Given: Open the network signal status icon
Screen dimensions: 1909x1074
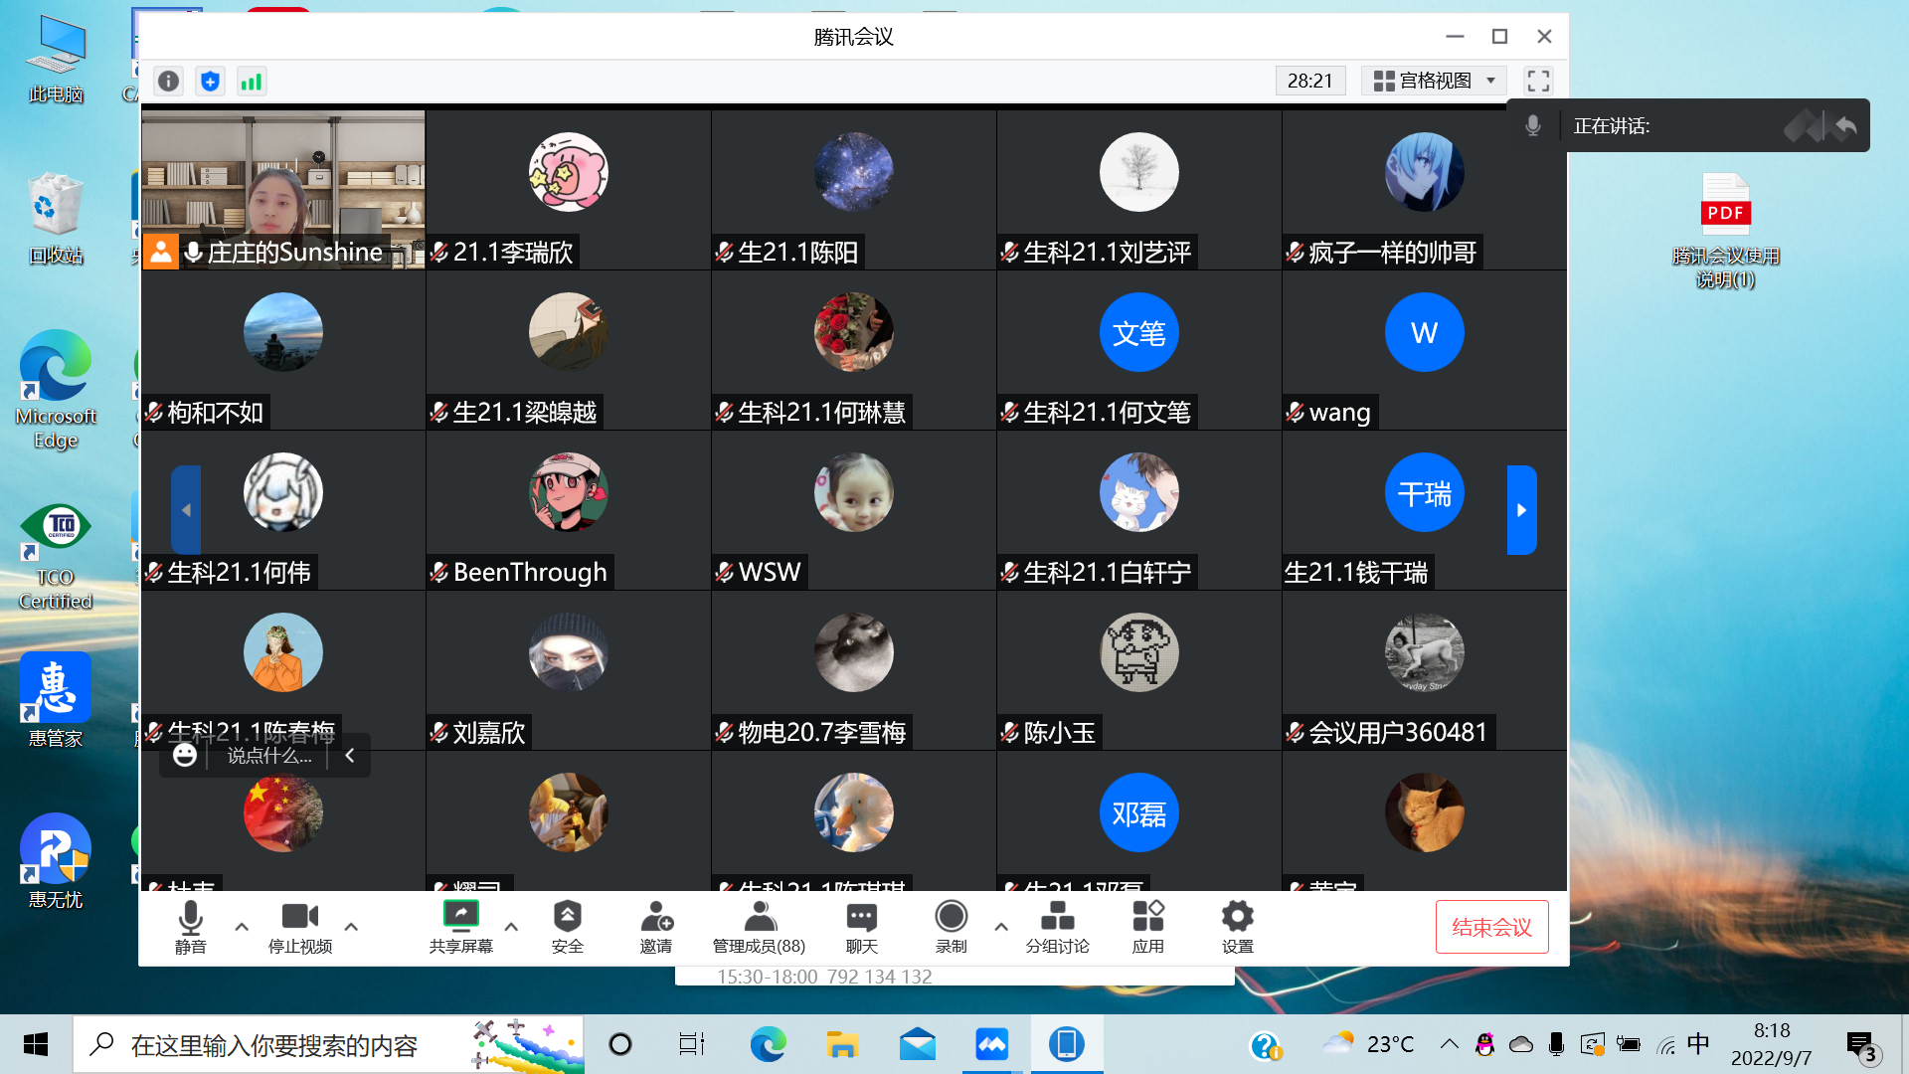Looking at the screenshot, I should coord(252,82).
